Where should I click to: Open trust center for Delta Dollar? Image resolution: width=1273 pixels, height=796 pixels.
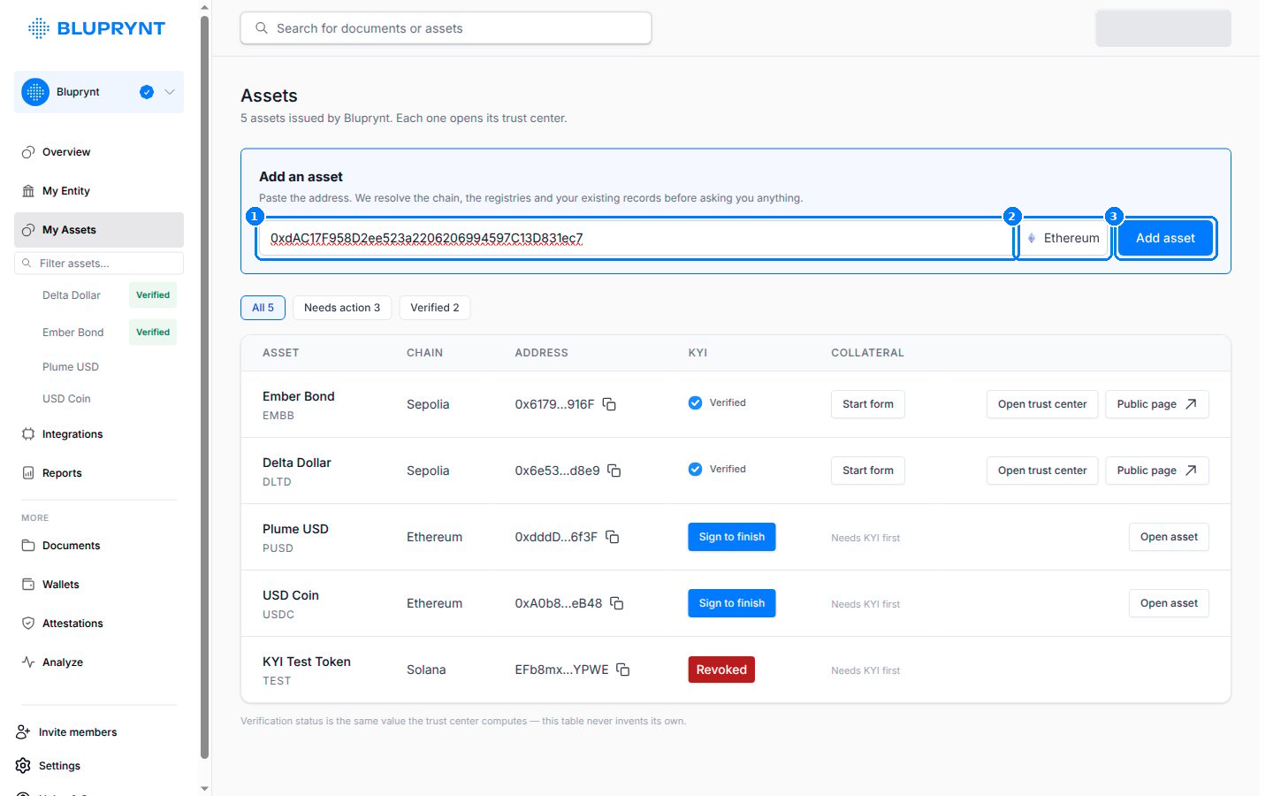(1042, 471)
